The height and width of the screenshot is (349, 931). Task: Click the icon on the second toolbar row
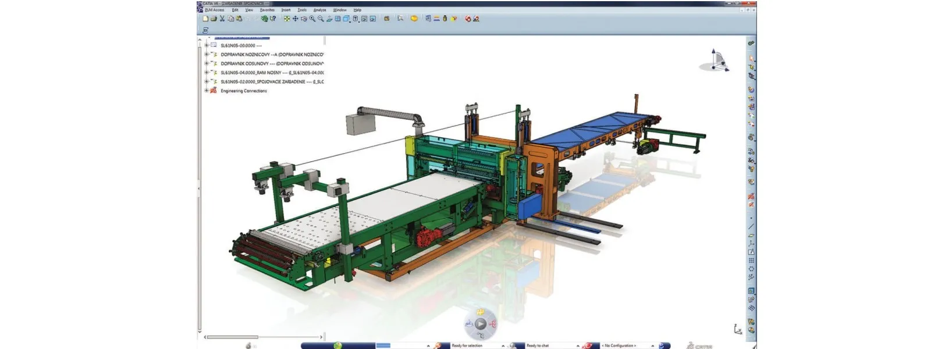[205, 30]
